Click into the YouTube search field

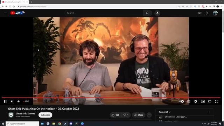pos(104,13)
